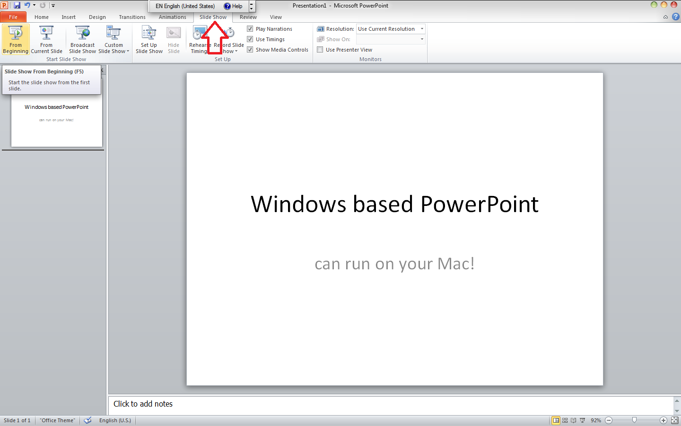Click the zoom slider handle
681x426 pixels.
[634, 420]
